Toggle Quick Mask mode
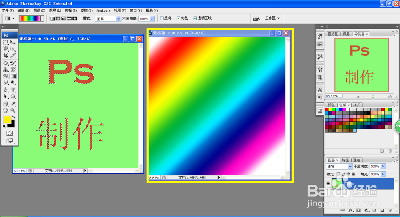Screen dimensions: 400x217 point(10,133)
